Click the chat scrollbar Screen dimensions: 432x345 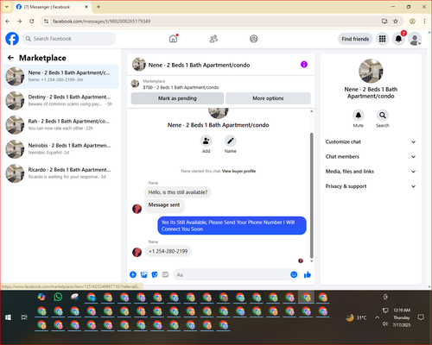point(311,196)
